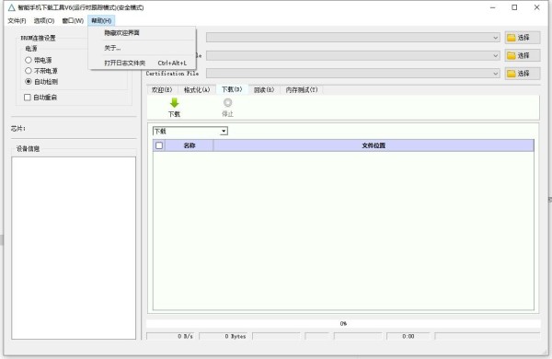Choose 打开日志文件夹 menu entry
552x359 pixels.
(x=143, y=64)
